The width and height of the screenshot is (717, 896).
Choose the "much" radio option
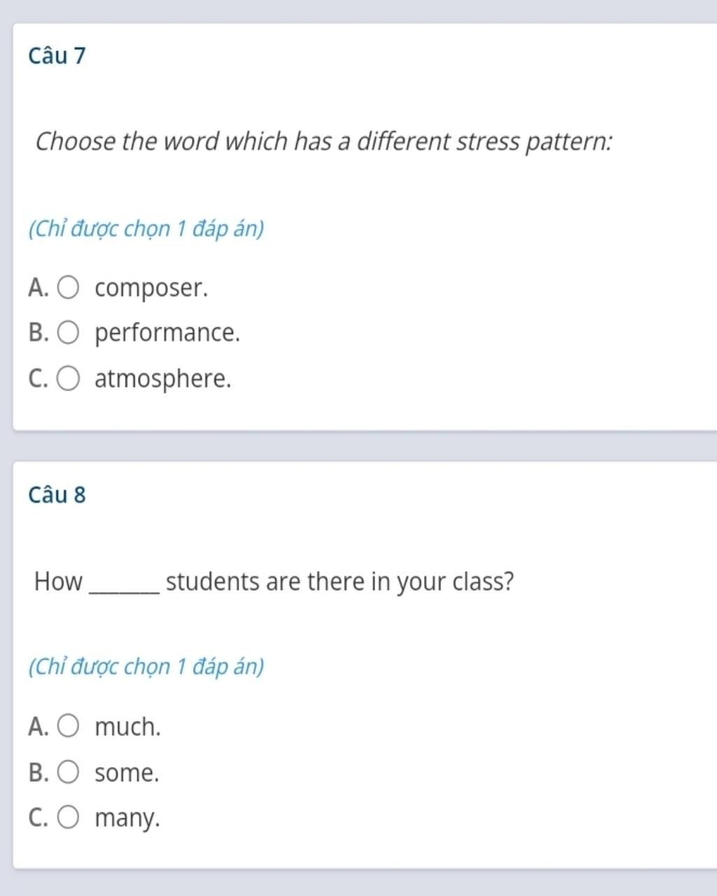(x=68, y=727)
